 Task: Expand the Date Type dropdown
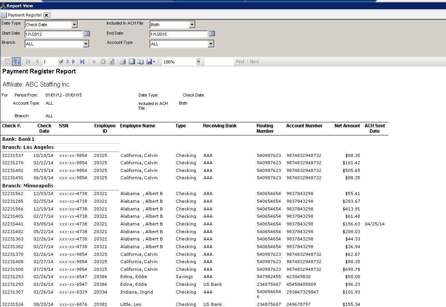[75, 25]
